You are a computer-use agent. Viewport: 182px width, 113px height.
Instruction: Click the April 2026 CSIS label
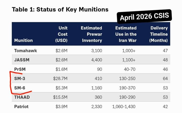click(x=144, y=17)
